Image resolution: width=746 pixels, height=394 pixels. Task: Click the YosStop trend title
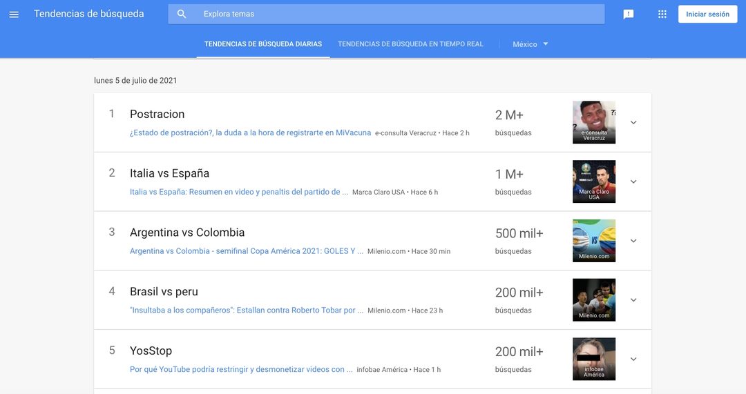[x=151, y=351]
